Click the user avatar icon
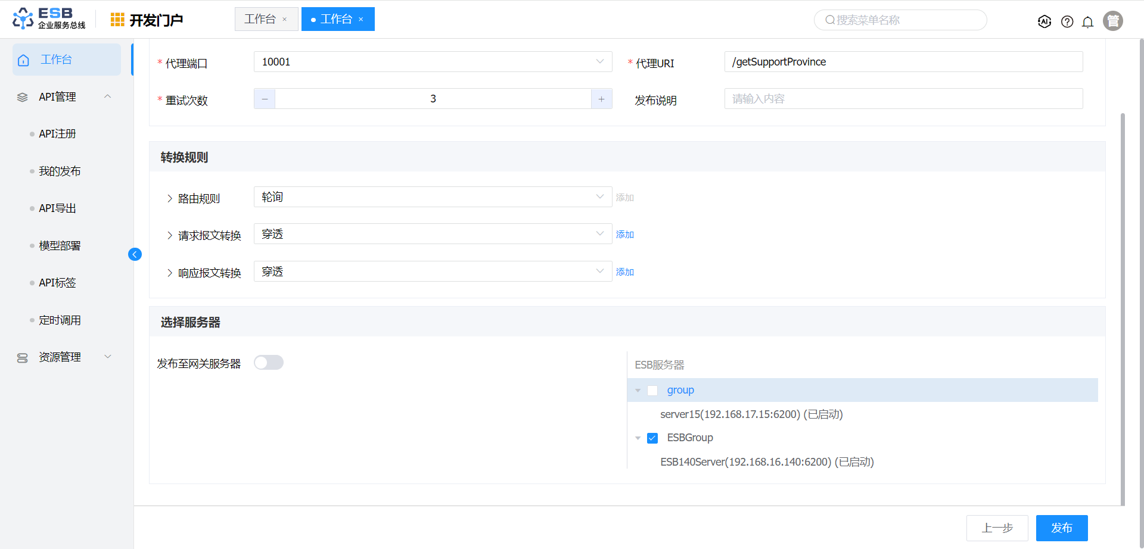The image size is (1144, 549). (x=1112, y=21)
